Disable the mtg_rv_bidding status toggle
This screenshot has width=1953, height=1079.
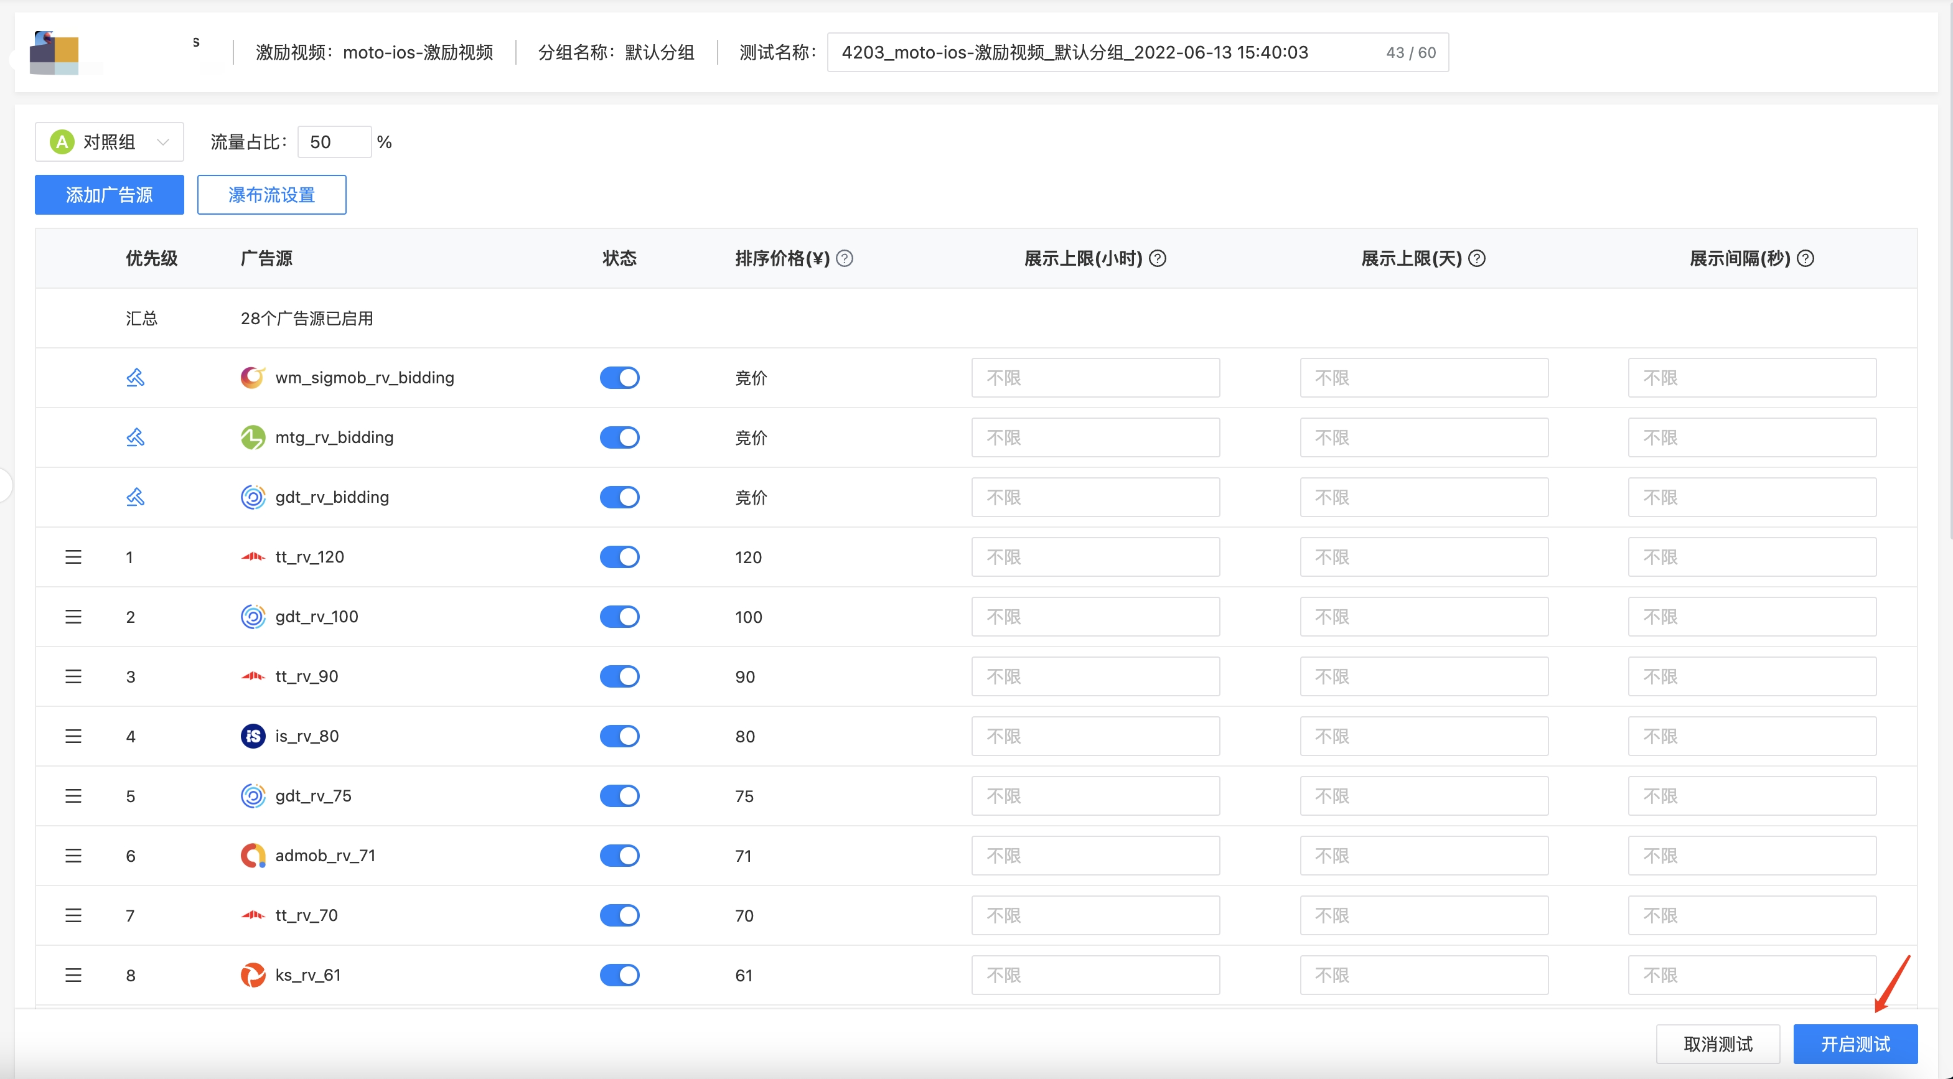coord(619,437)
